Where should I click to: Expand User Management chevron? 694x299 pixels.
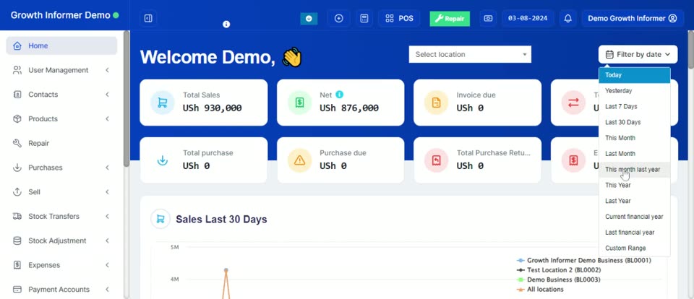[107, 70]
